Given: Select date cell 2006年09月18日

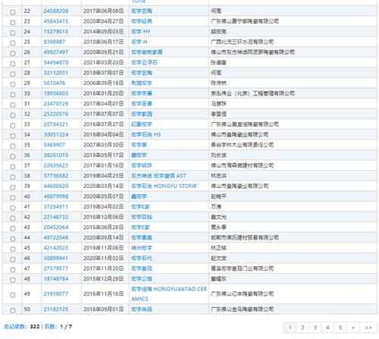Looking at the screenshot, I should pyautogui.click(x=104, y=83).
